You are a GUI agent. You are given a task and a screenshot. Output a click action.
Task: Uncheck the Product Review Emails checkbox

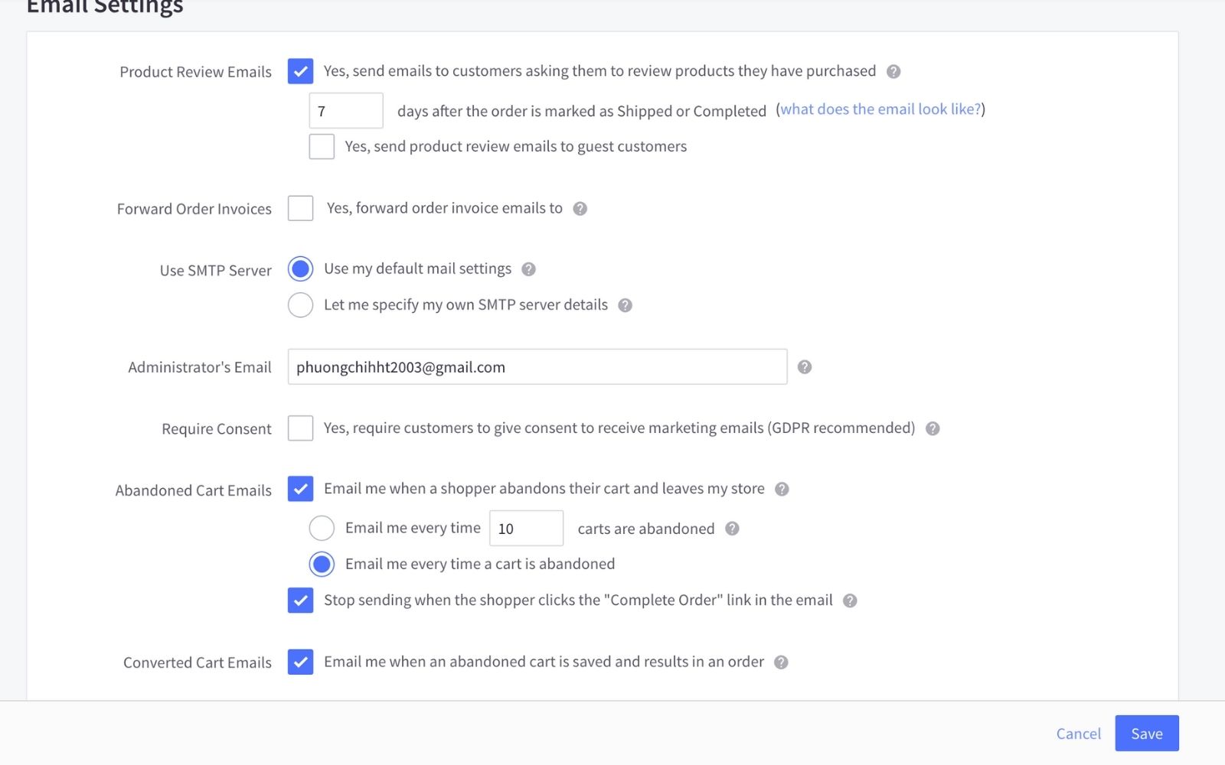pyautogui.click(x=300, y=71)
